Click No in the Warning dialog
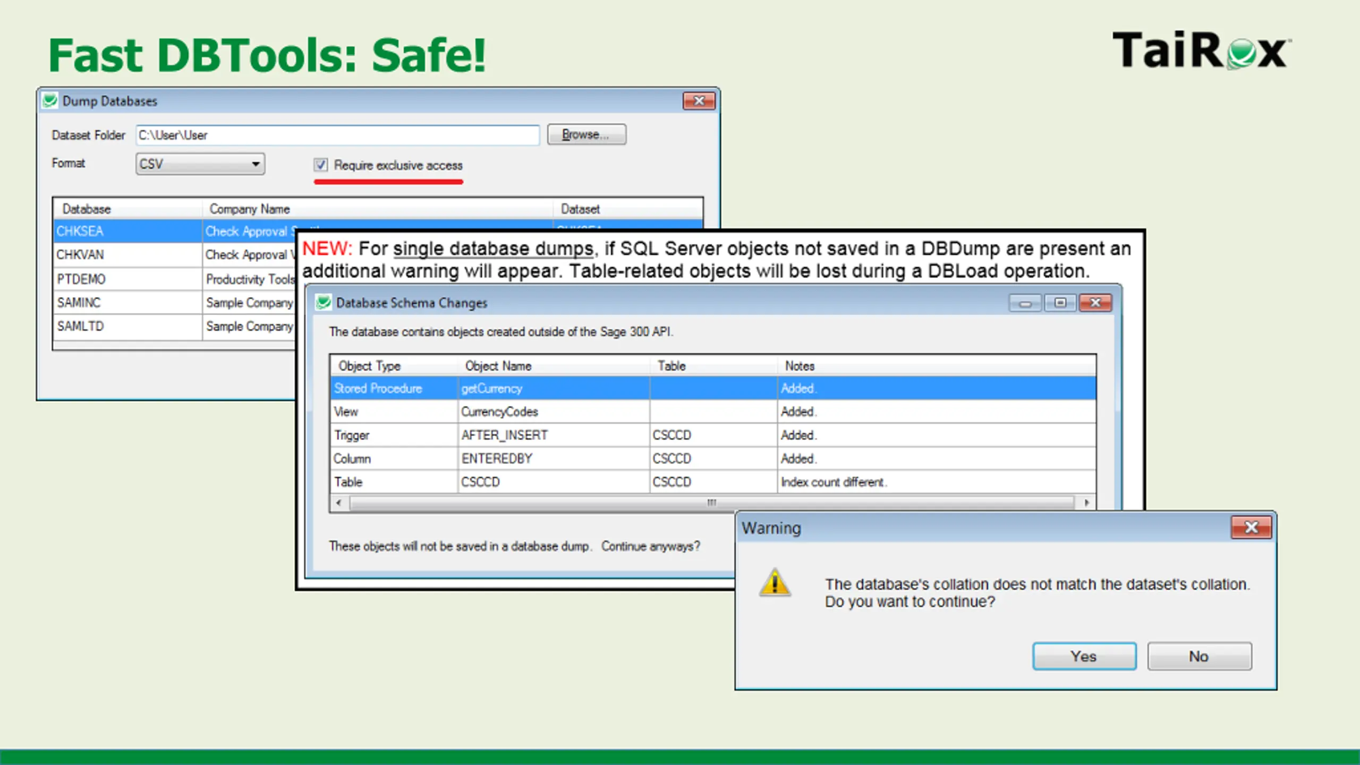1360x765 pixels. pos(1199,656)
